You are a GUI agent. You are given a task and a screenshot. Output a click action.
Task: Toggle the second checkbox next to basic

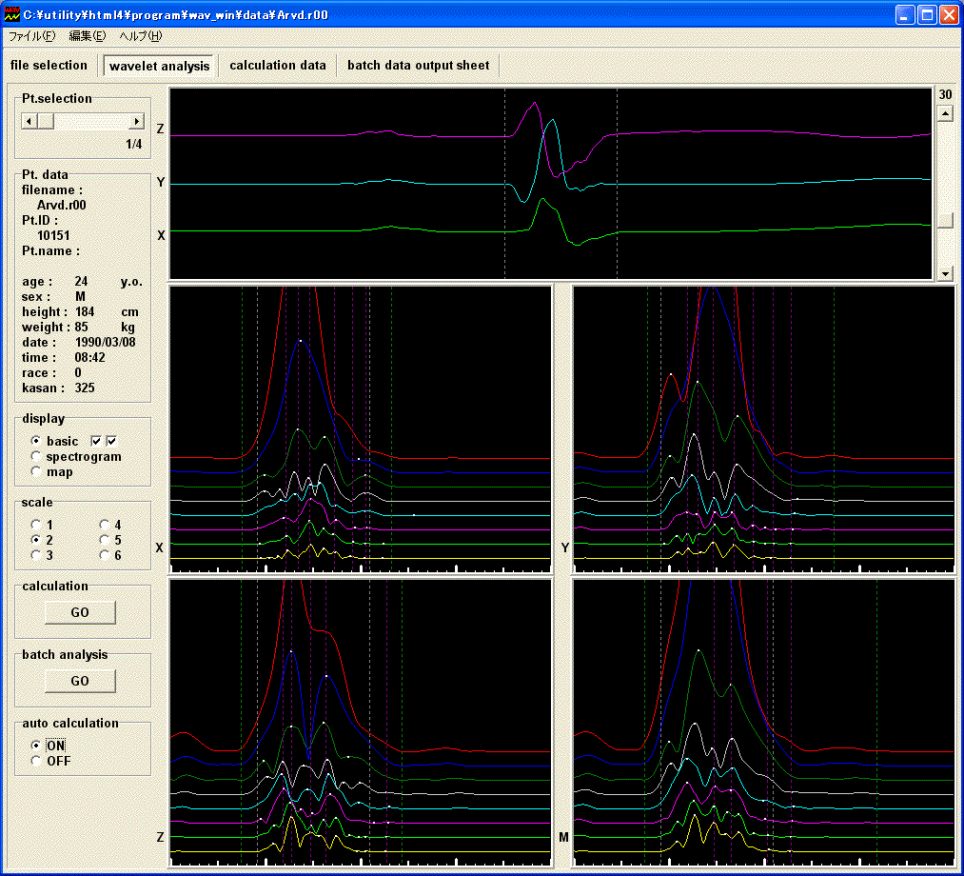[111, 441]
